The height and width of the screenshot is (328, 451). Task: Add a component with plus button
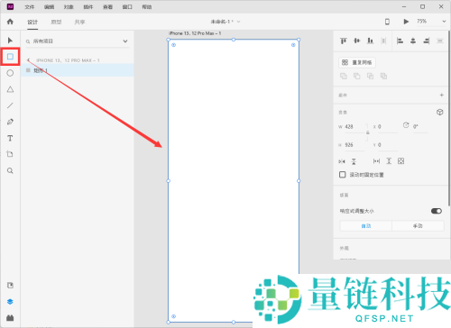(441, 95)
